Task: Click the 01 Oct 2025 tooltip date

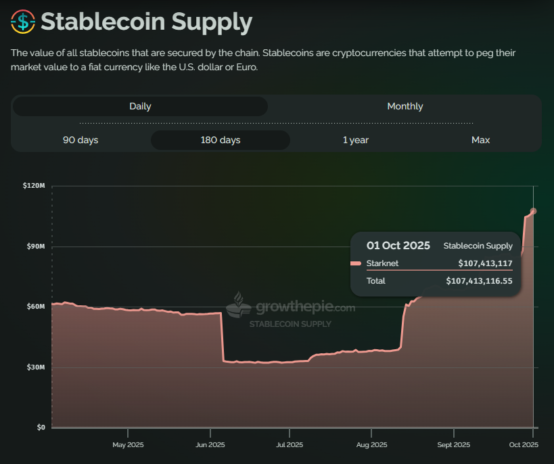Action: point(398,245)
